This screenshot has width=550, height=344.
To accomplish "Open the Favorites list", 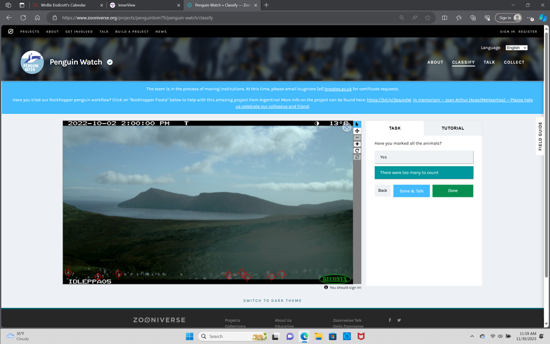I will click(x=459, y=18).
